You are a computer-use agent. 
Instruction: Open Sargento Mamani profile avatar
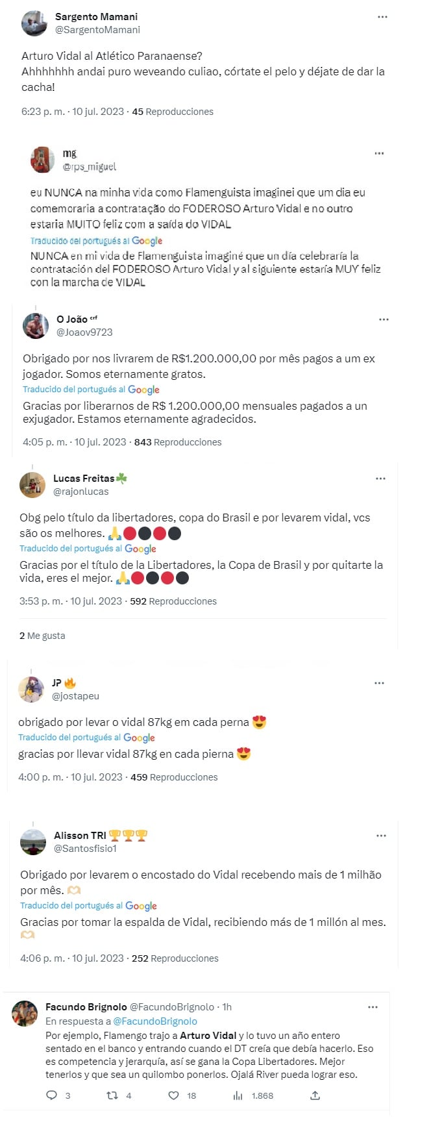click(x=34, y=23)
